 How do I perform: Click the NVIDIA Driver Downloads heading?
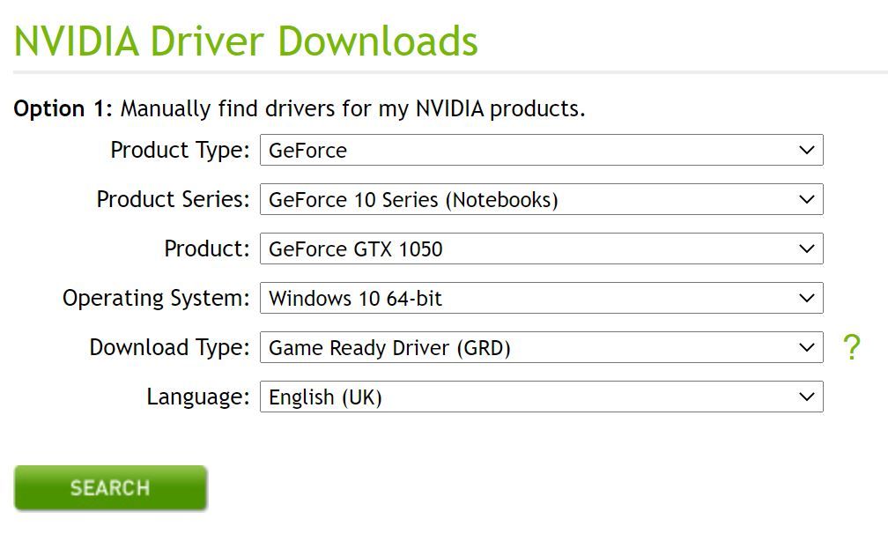(x=247, y=41)
